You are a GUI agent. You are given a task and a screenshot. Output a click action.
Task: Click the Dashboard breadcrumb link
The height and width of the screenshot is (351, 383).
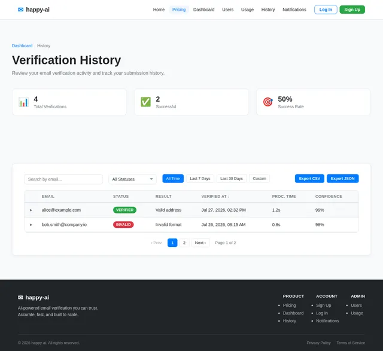click(x=22, y=45)
